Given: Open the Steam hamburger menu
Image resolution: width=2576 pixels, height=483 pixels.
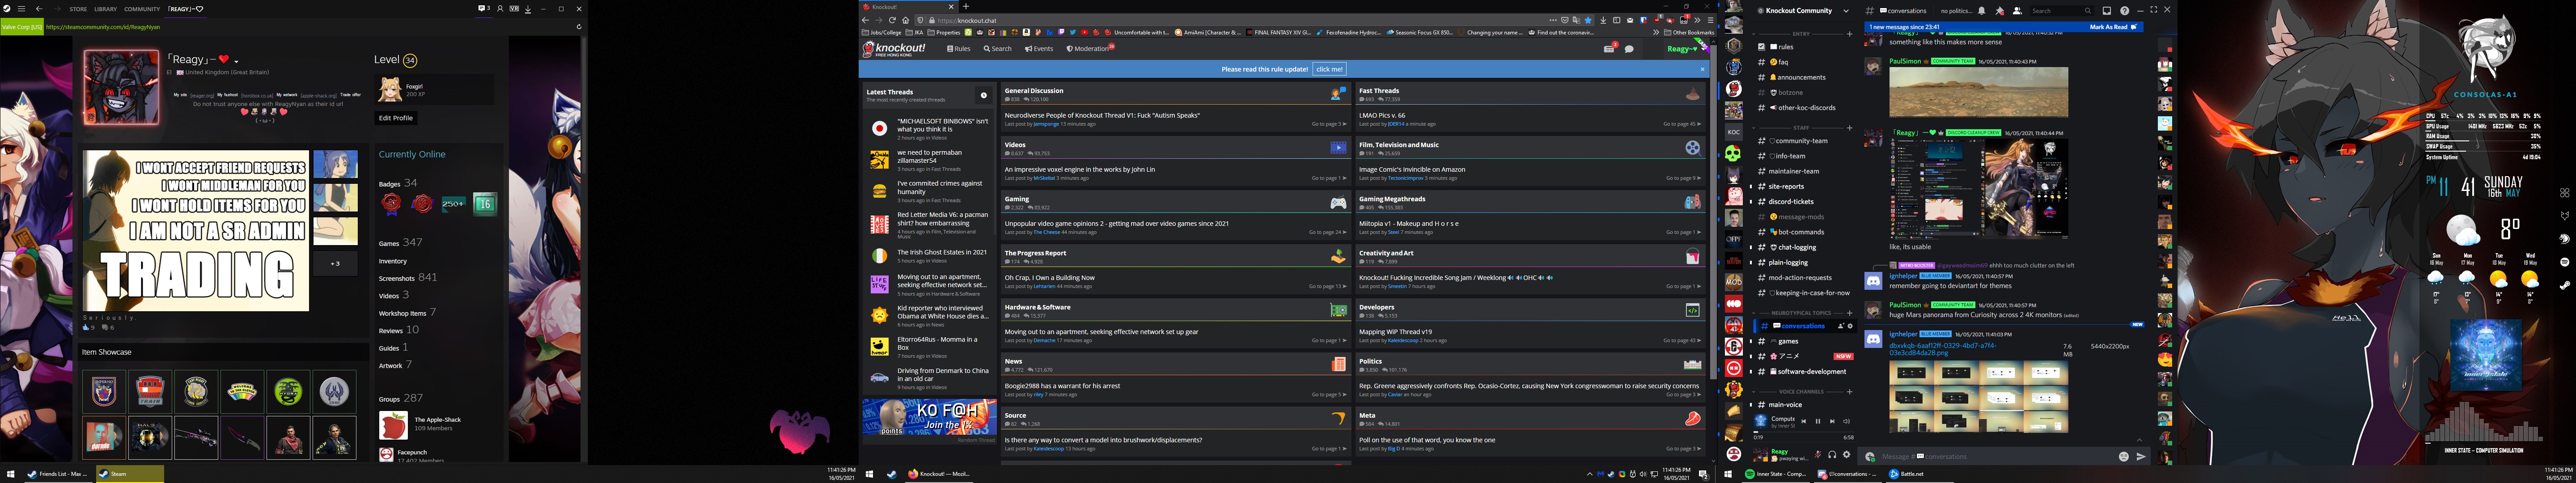Looking at the screenshot, I should (x=21, y=9).
